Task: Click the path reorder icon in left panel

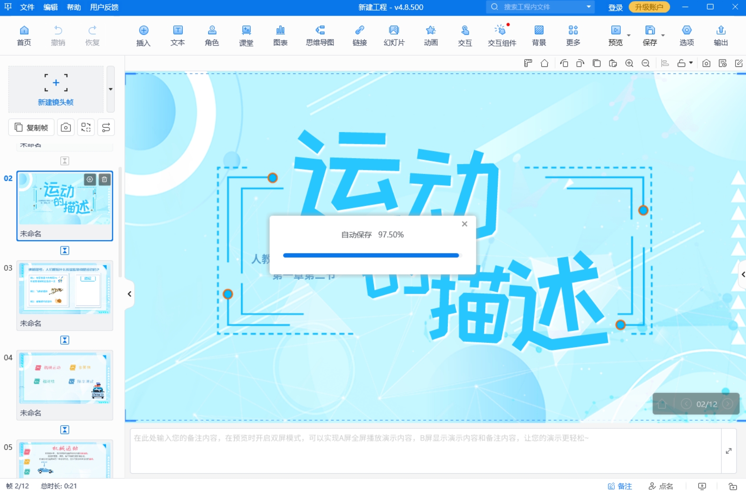Action: pyautogui.click(x=106, y=127)
